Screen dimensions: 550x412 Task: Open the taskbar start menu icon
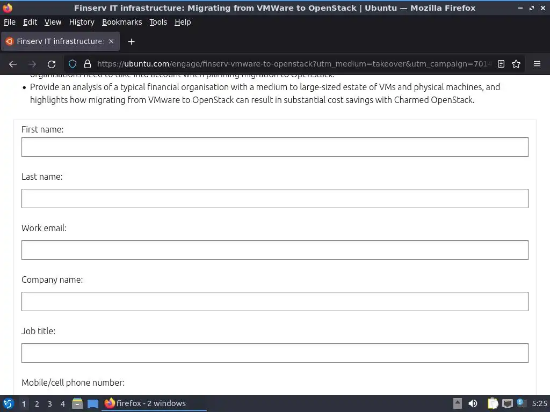[x=9, y=403]
